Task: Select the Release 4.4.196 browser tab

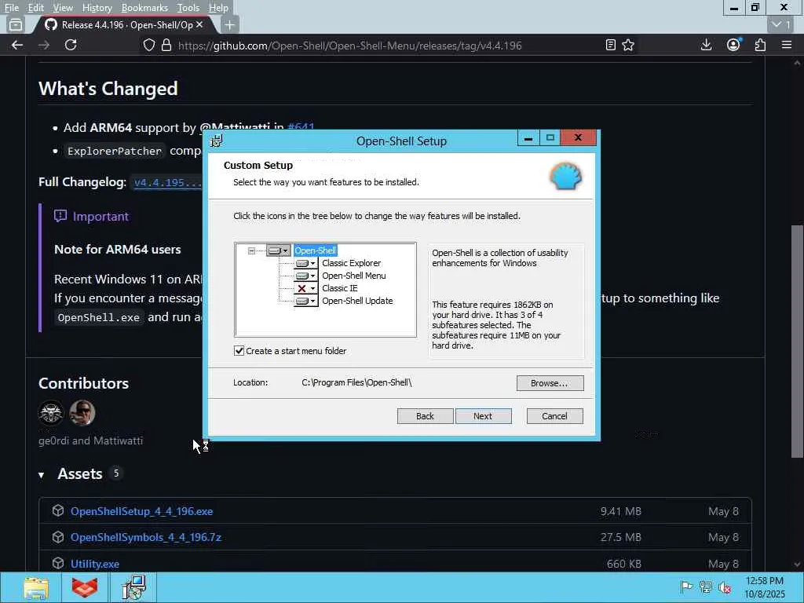Action: click(x=123, y=24)
